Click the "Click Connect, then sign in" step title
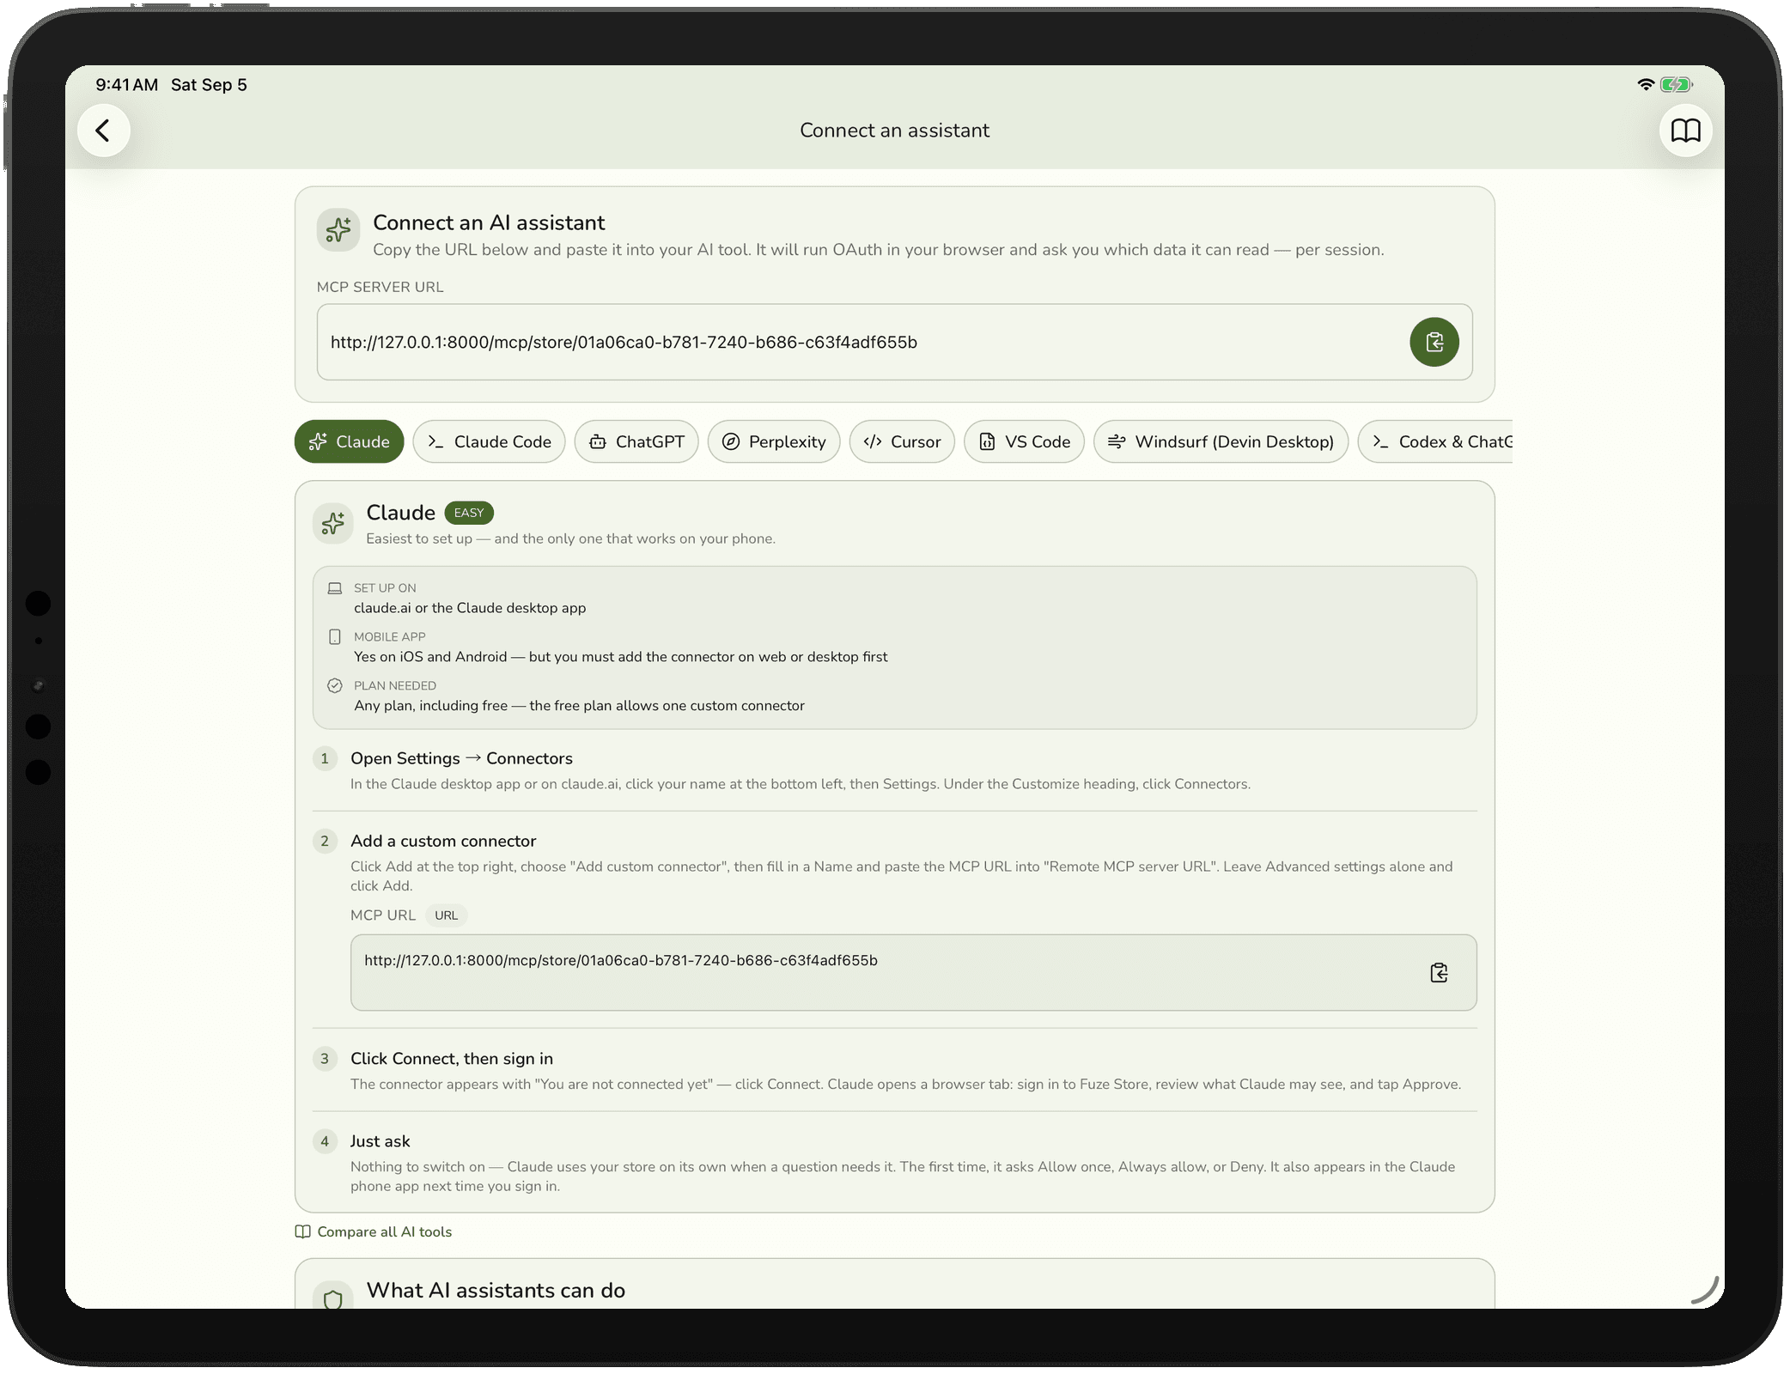The image size is (1790, 1374). point(452,1059)
